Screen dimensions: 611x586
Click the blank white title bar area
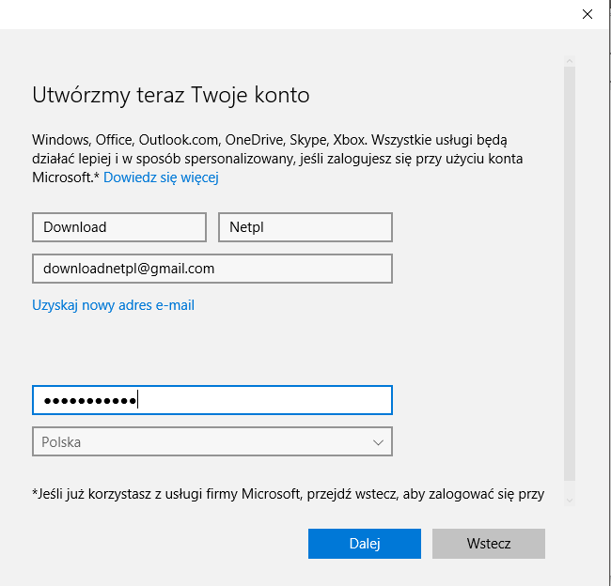coord(282,13)
